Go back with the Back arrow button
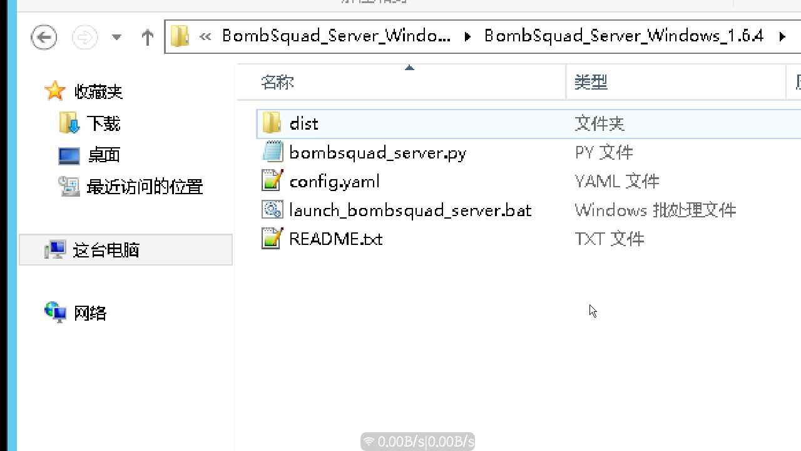The height and width of the screenshot is (451, 801). coord(44,37)
